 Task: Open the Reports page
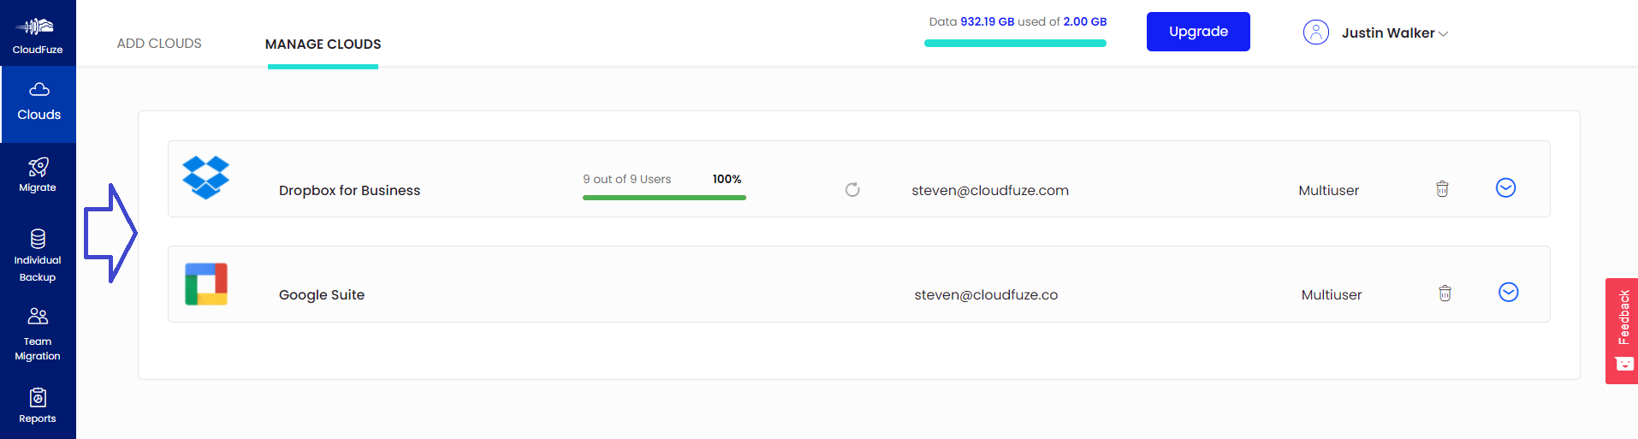(x=38, y=406)
